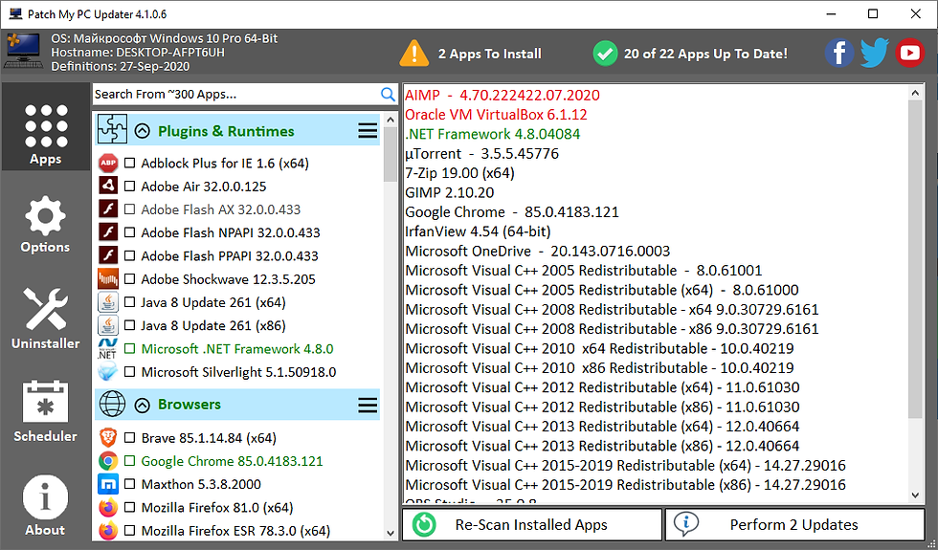Collapse the Plugins & Runtimes category
938x550 pixels.
(143, 131)
